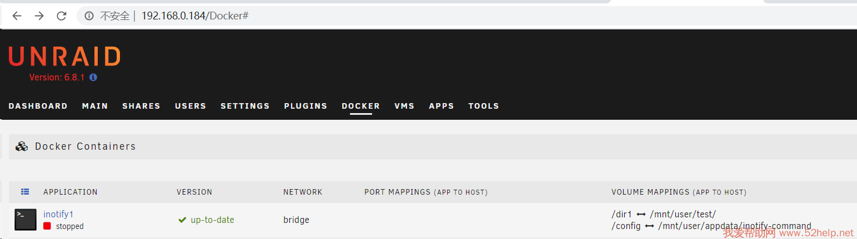Click the inotify1 container terminal icon
Image resolution: width=857 pixels, height=239 pixels.
26,220
